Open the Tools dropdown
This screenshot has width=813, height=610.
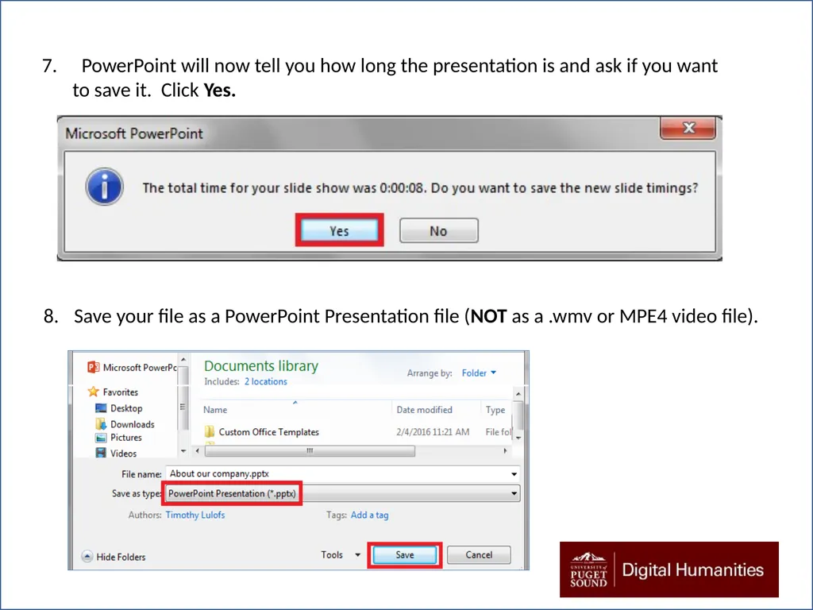(340, 554)
